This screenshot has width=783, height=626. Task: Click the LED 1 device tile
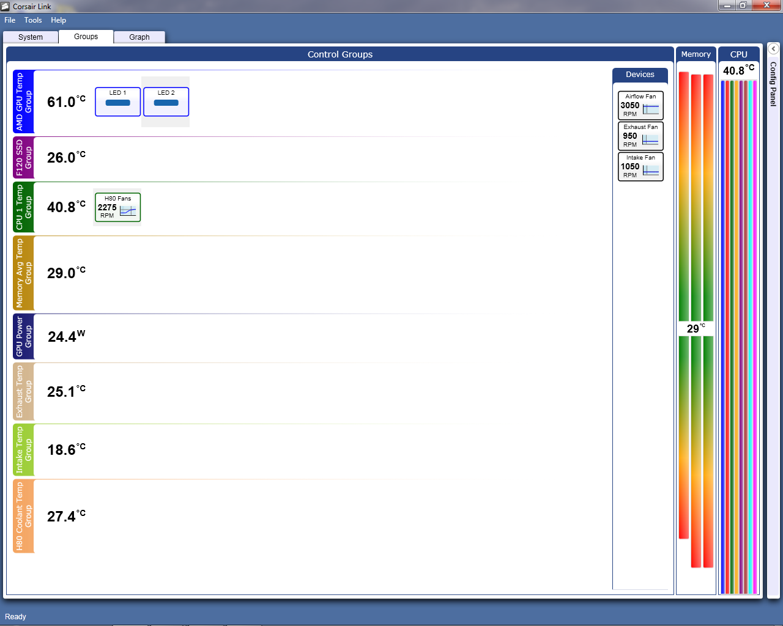pos(118,101)
